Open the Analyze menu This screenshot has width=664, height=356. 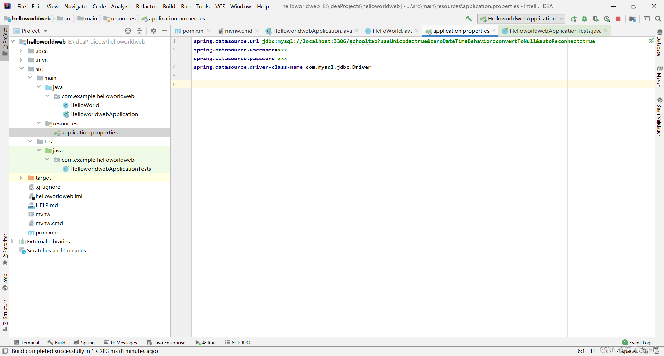click(120, 6)
